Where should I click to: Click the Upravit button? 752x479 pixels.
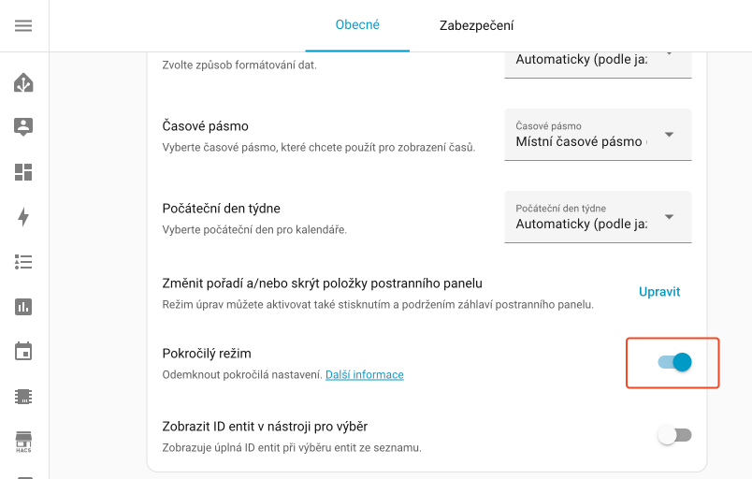[x=659, y=291]
